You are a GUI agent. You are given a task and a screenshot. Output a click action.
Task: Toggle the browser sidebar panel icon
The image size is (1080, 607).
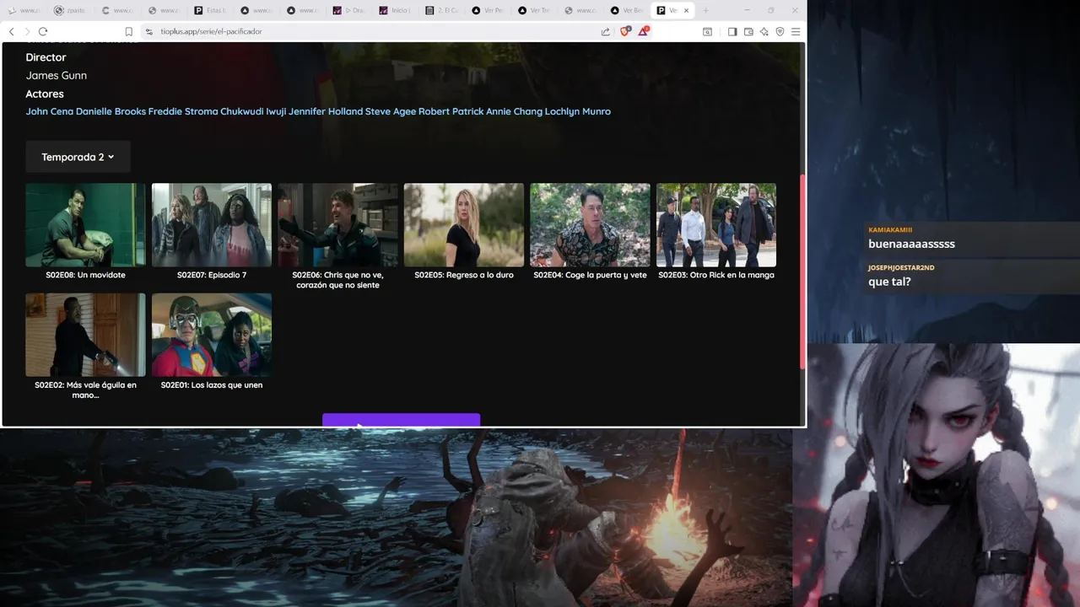732,31
